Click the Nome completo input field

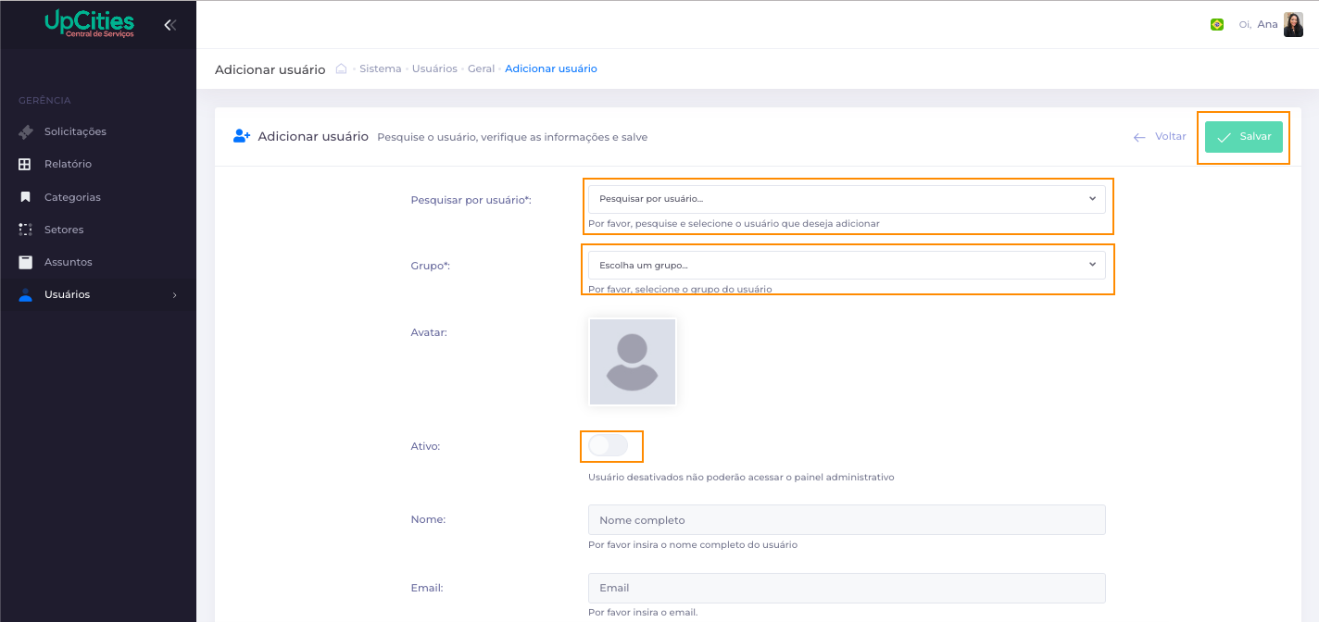[847, 520]
